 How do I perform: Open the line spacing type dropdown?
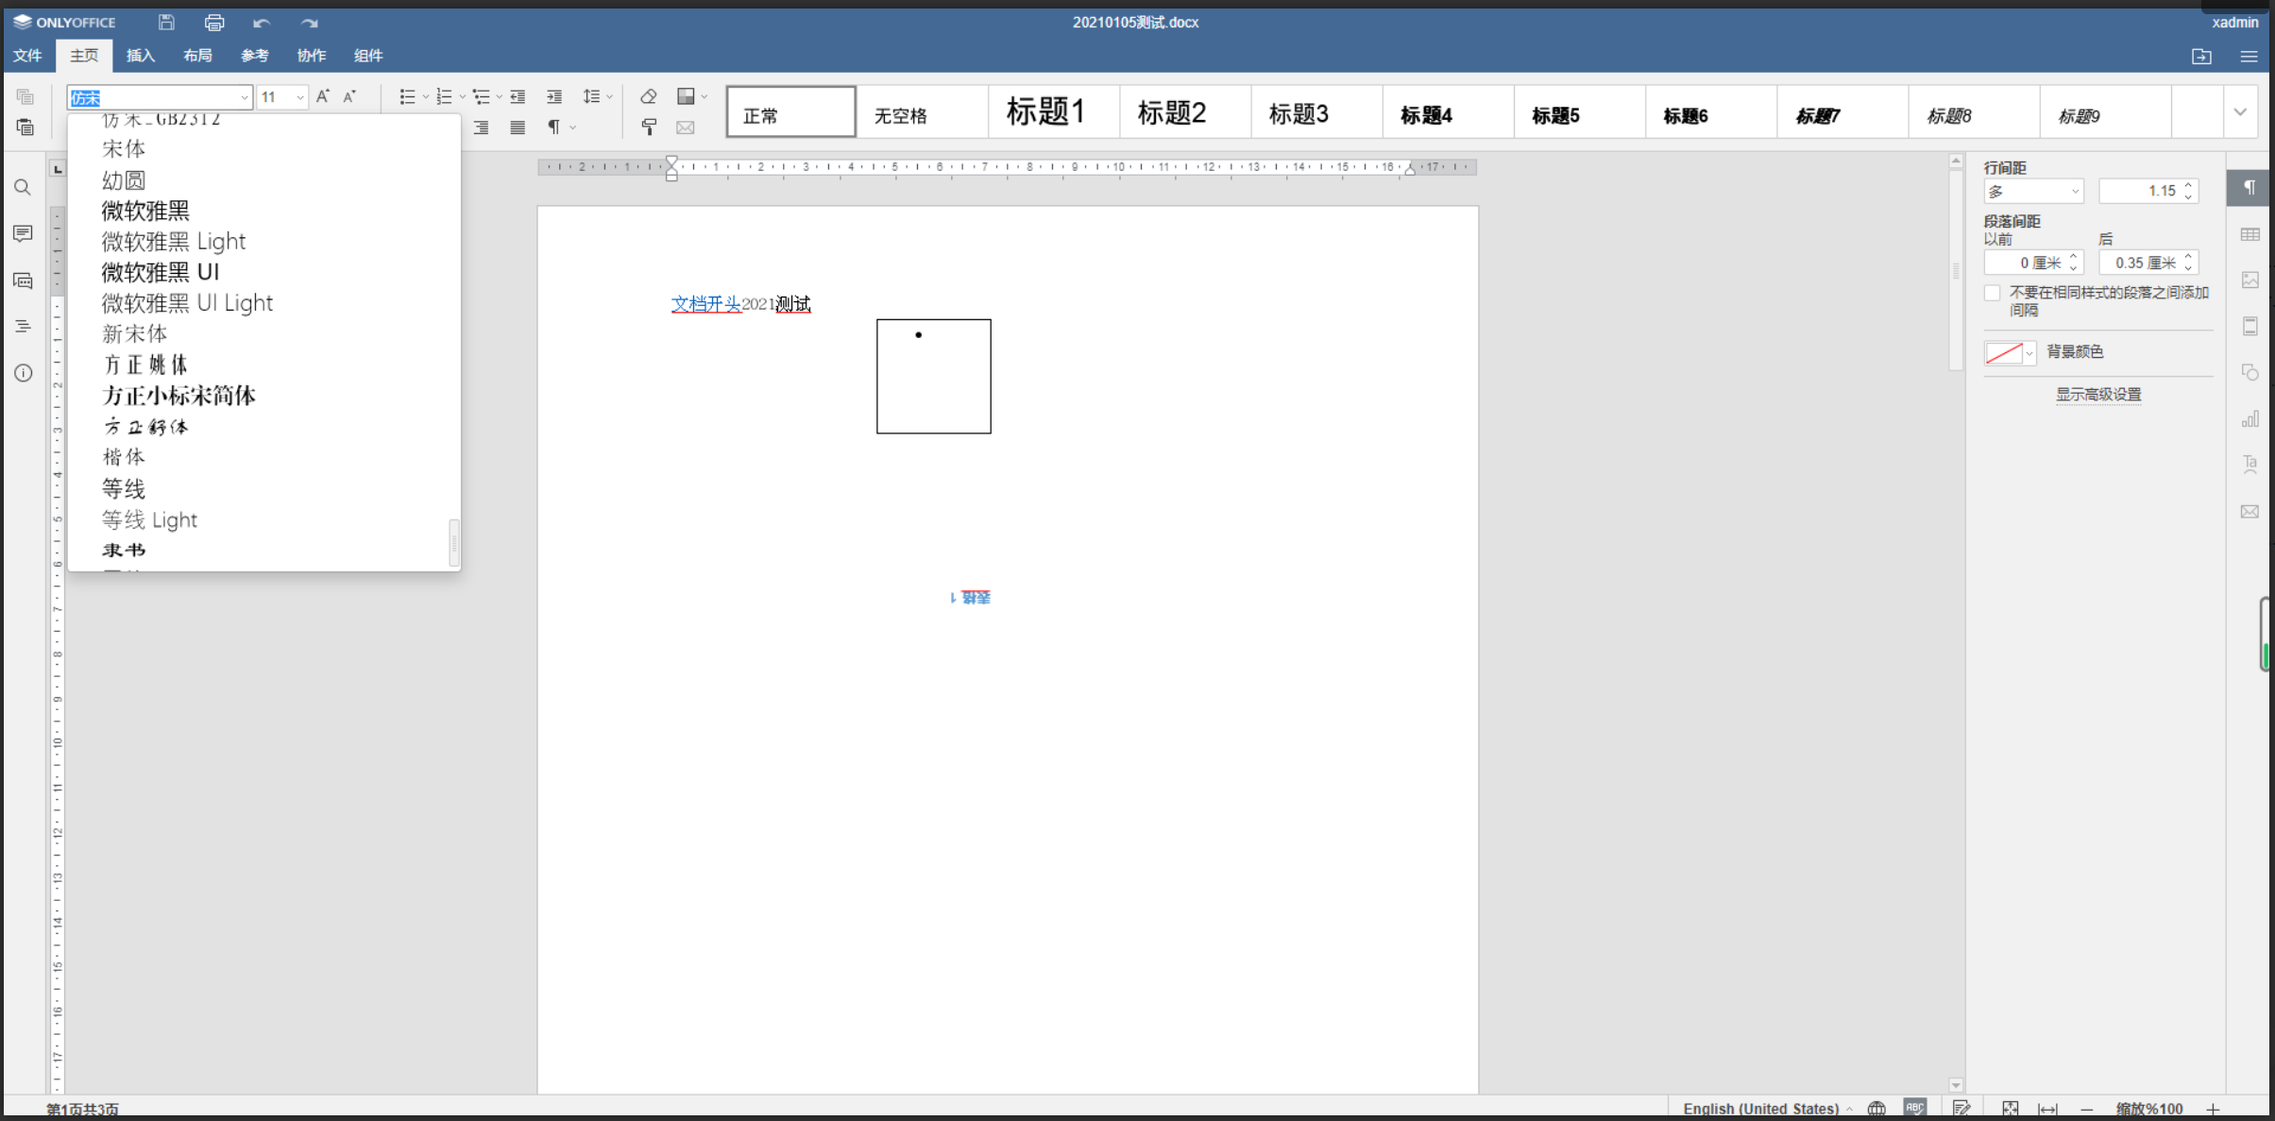[x=2033, y=192]
